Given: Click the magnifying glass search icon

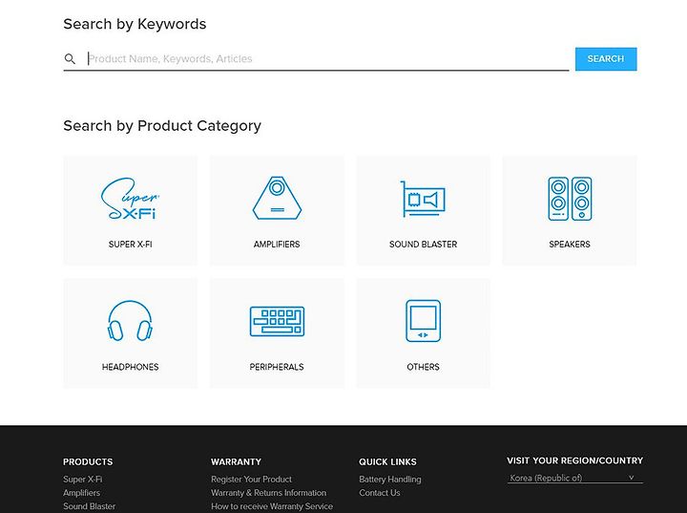Looking at the screenshot, I should (x=70, y=58).
